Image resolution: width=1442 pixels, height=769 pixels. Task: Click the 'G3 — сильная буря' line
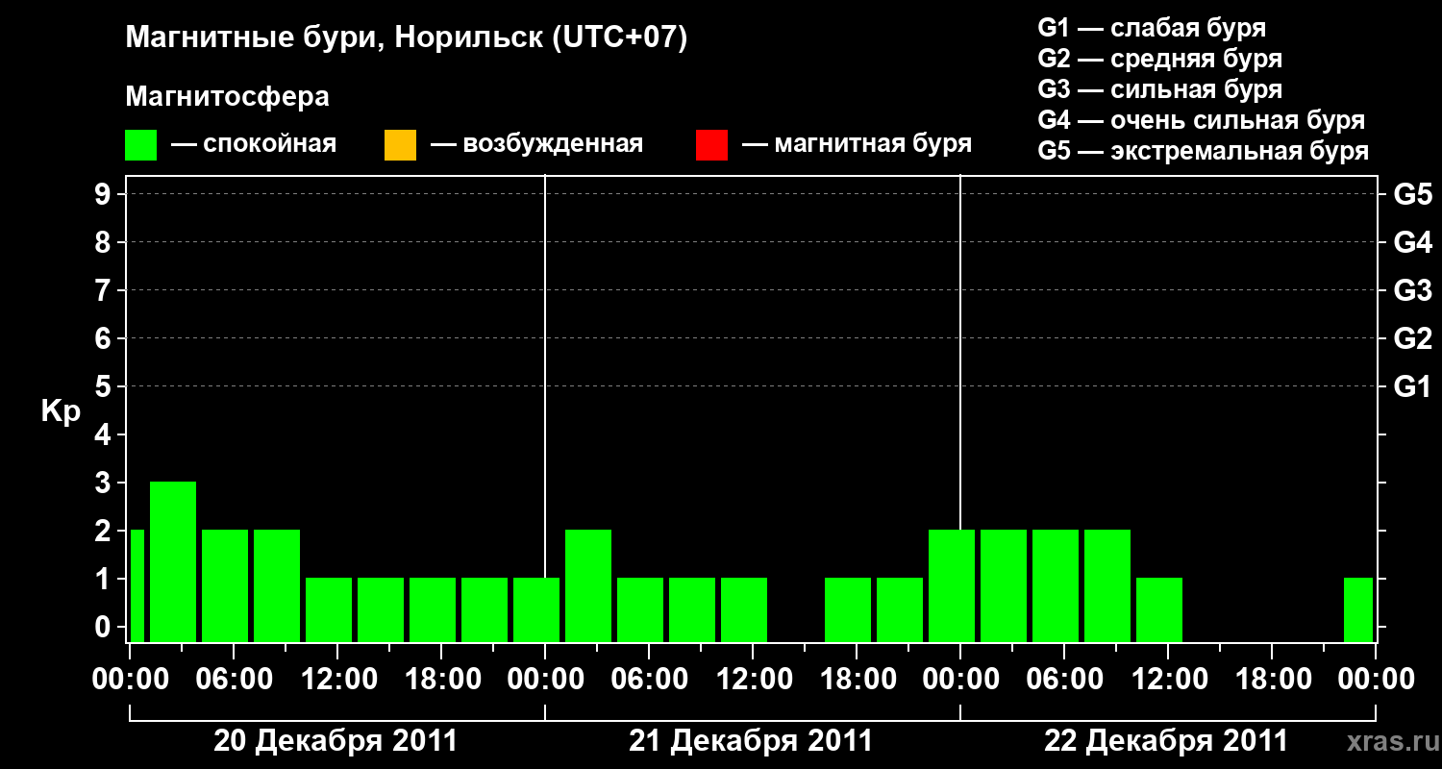point(1159,89)
